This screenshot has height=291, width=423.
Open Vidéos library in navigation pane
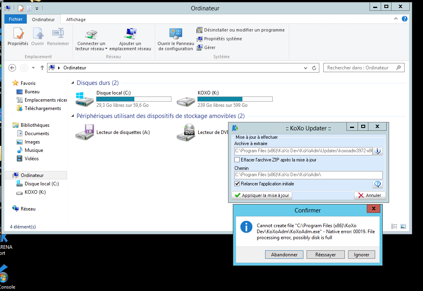[x=28, y=159]
